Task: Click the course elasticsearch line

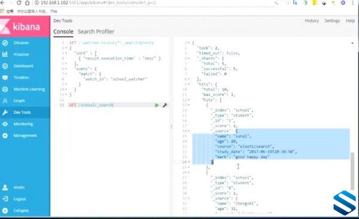Action: pyautogui.click(x=245, y=147)
